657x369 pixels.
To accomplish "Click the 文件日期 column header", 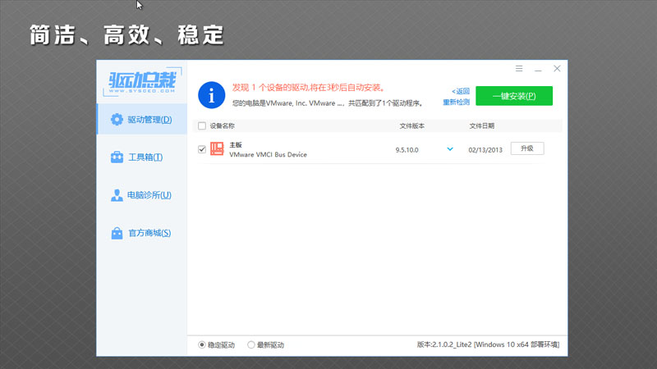I will click(482, 125).
